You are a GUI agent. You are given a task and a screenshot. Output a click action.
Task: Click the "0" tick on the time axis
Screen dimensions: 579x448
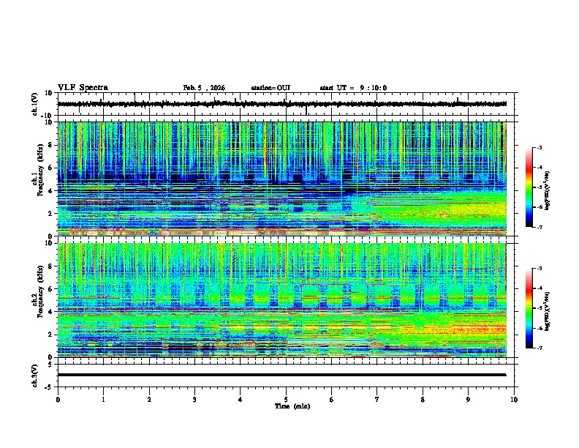58,400
